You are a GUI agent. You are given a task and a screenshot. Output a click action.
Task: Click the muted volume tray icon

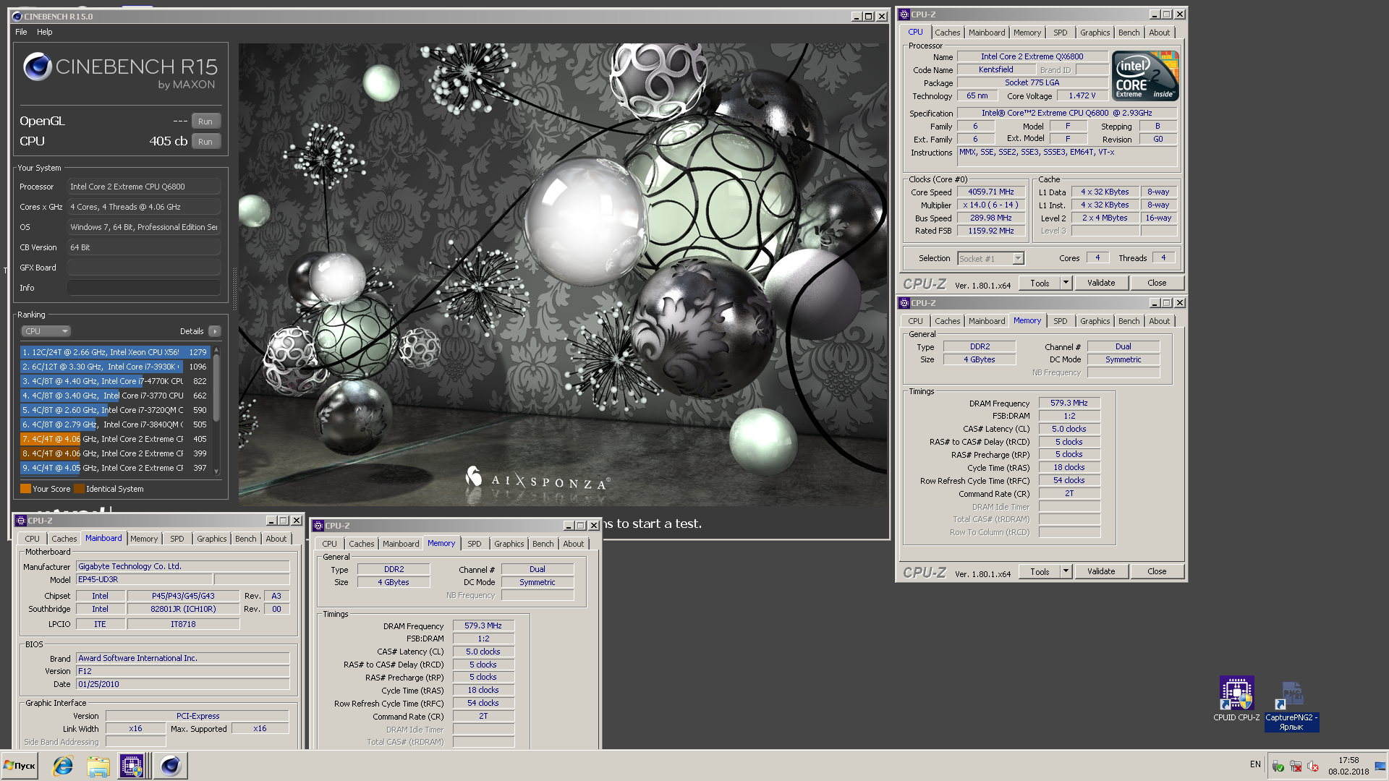click(x=1313, y=767)
